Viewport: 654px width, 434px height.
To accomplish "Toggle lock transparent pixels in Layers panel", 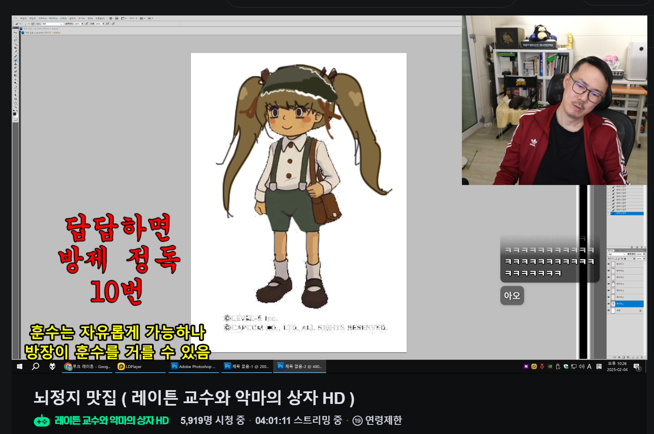I will click(x=616, y=259).
